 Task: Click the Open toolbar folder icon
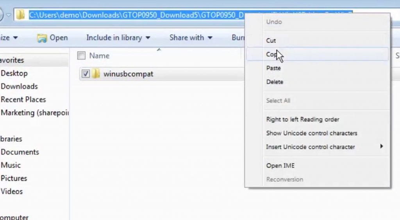coord(42,38)
